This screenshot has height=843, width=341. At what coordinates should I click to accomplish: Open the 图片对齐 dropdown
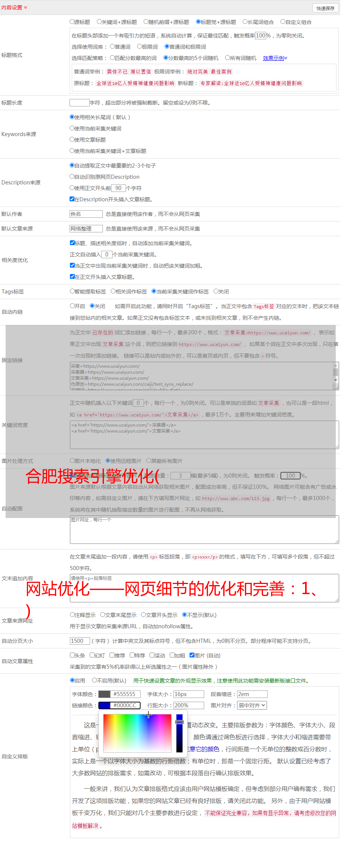point(252,705)
